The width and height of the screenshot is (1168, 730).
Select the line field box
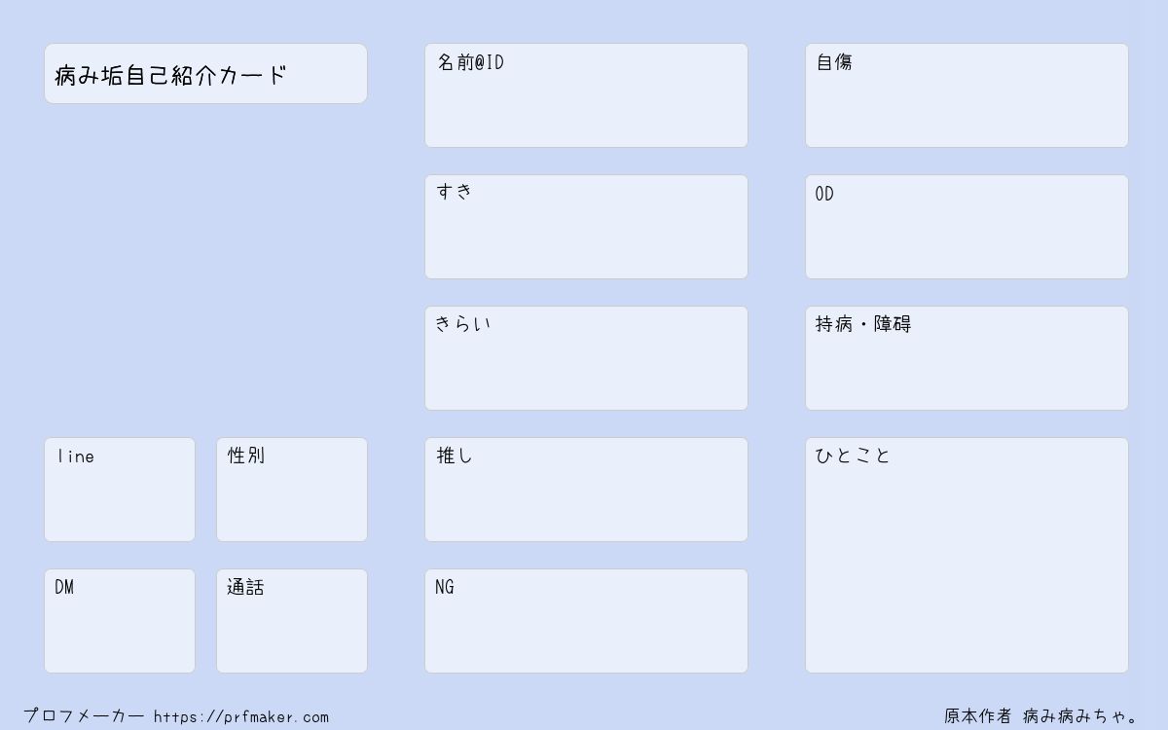tap(120, 490)
